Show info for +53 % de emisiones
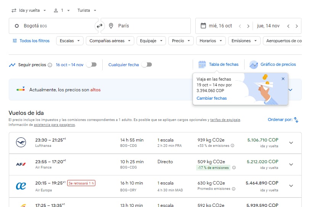 232,145
